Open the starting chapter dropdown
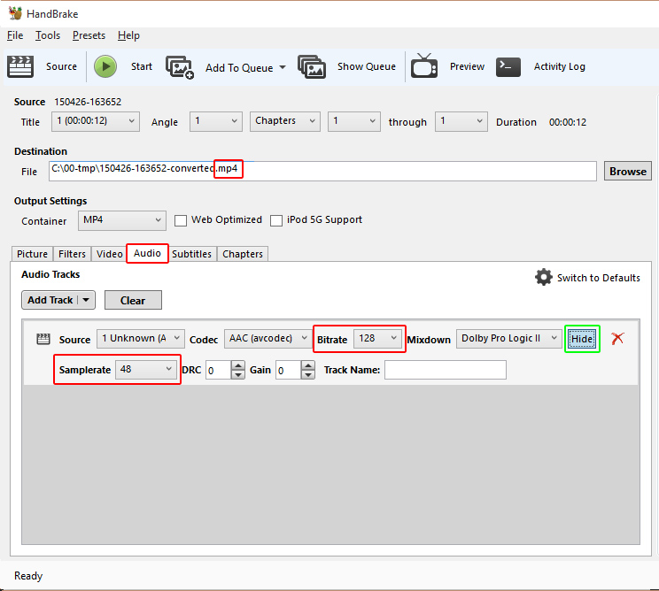 354,121
